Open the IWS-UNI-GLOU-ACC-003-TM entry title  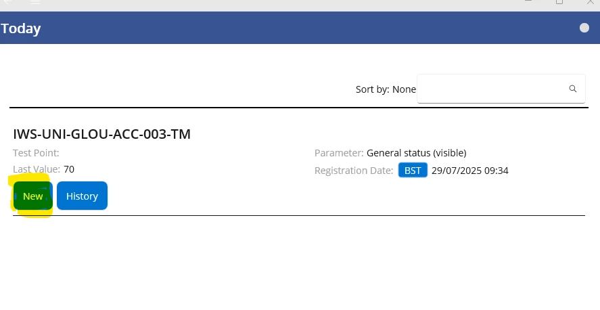click(101, 134)
